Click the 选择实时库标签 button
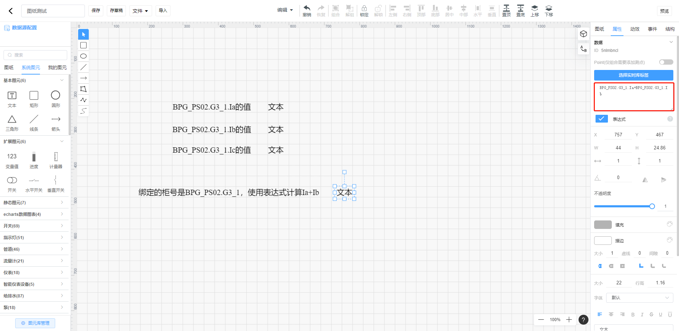The width and height of the screenshot is (679, 331). 634,75
